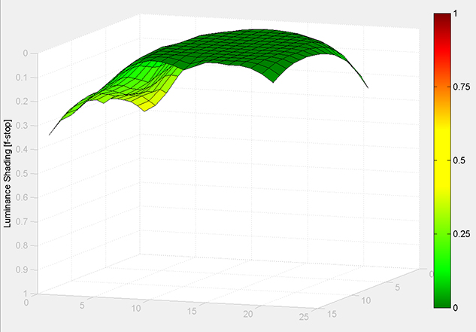This screenshot has width=476, height=332.
Task: Click tick '10' on the 0–15 depth axis
Action: pyautogui.click(x=365, y=300)
